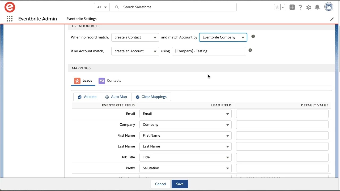Open the Help question mark icon

(300, 7)
